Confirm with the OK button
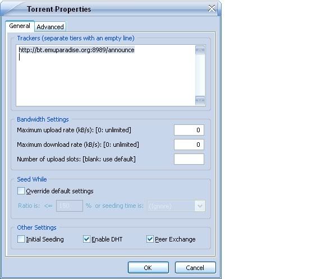The width and height of the screenshot is (326, 279). pyautogui.click(x=148, y=268)
